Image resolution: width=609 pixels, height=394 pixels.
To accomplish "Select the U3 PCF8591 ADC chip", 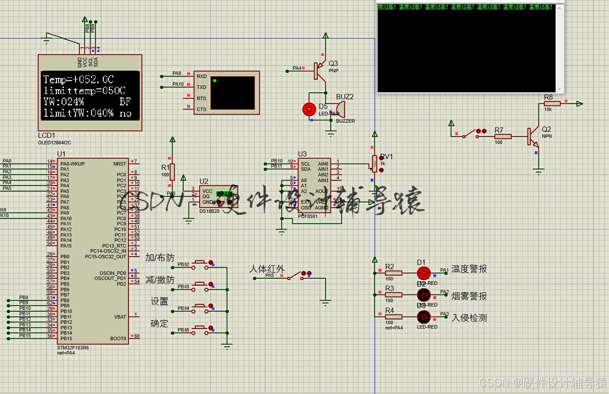I will 315,186.
